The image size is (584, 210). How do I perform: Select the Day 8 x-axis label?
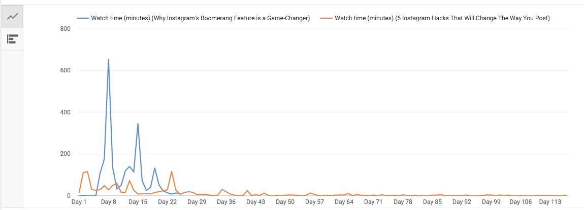108,202
